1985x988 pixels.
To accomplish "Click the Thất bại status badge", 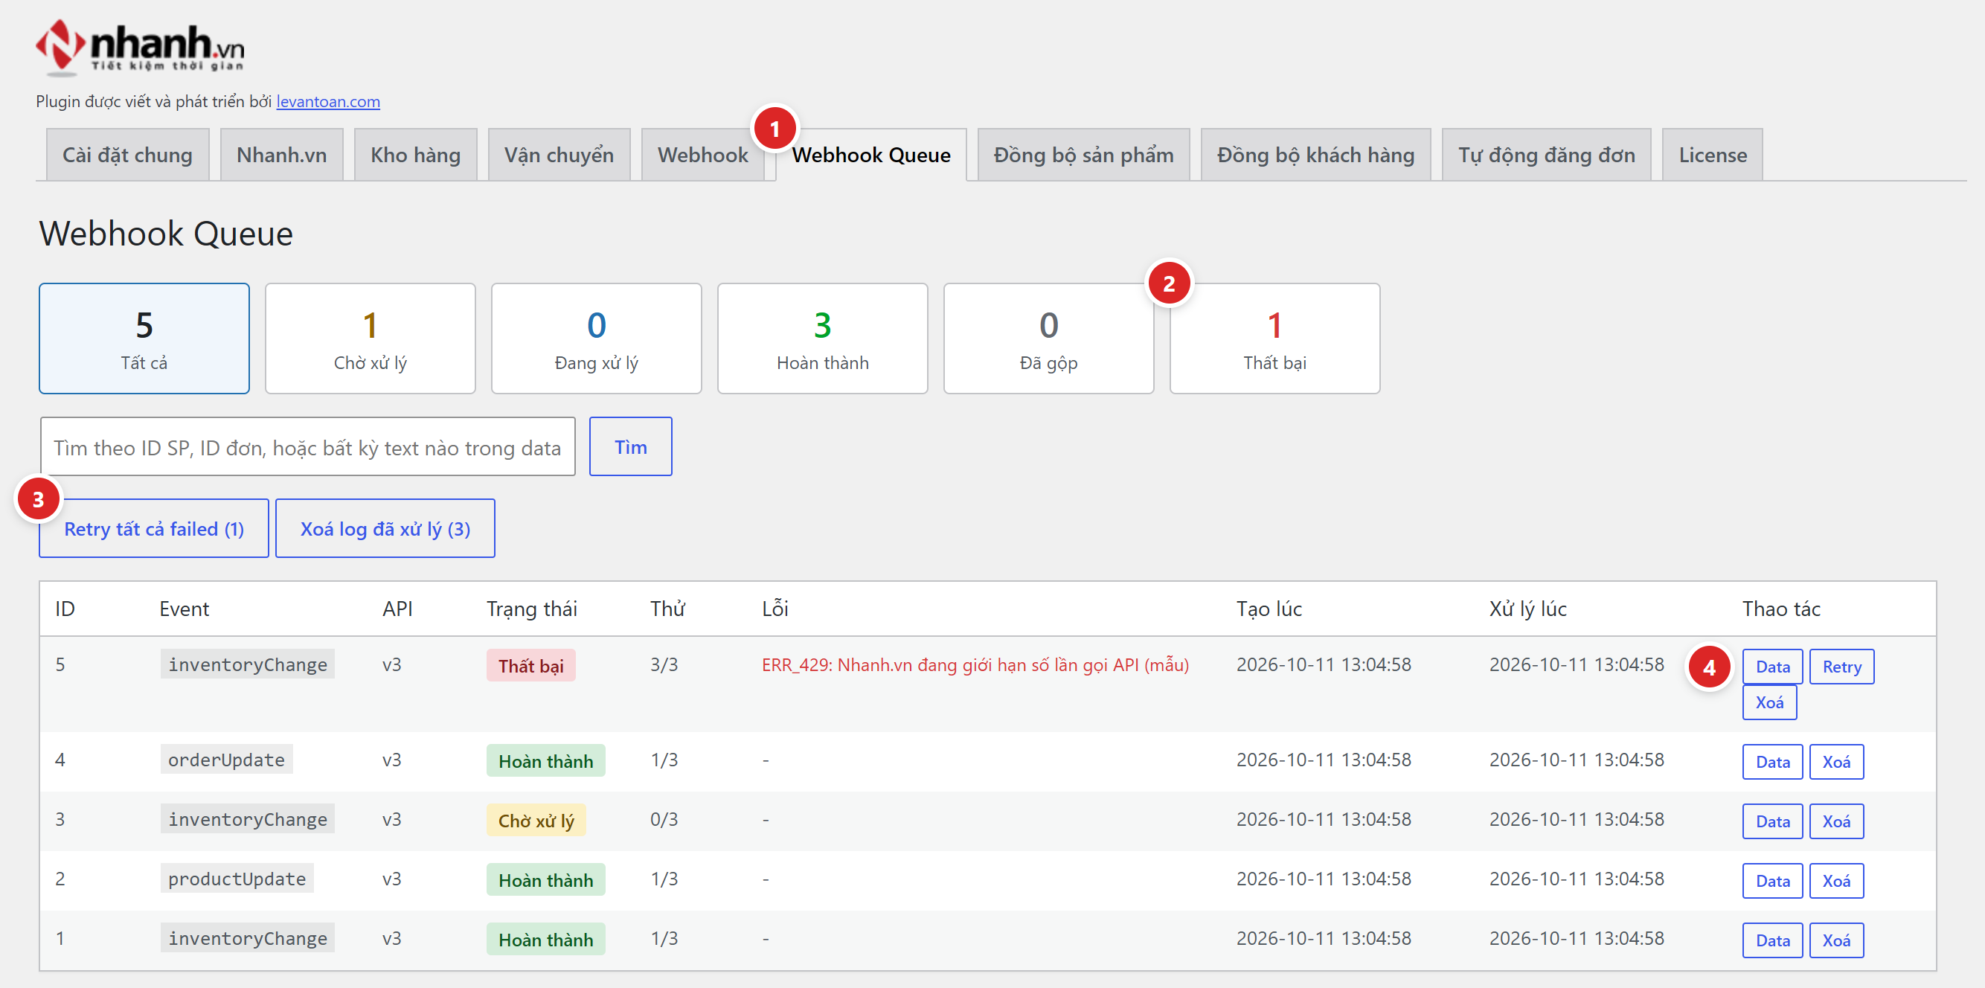I will [x=531, y=665].
